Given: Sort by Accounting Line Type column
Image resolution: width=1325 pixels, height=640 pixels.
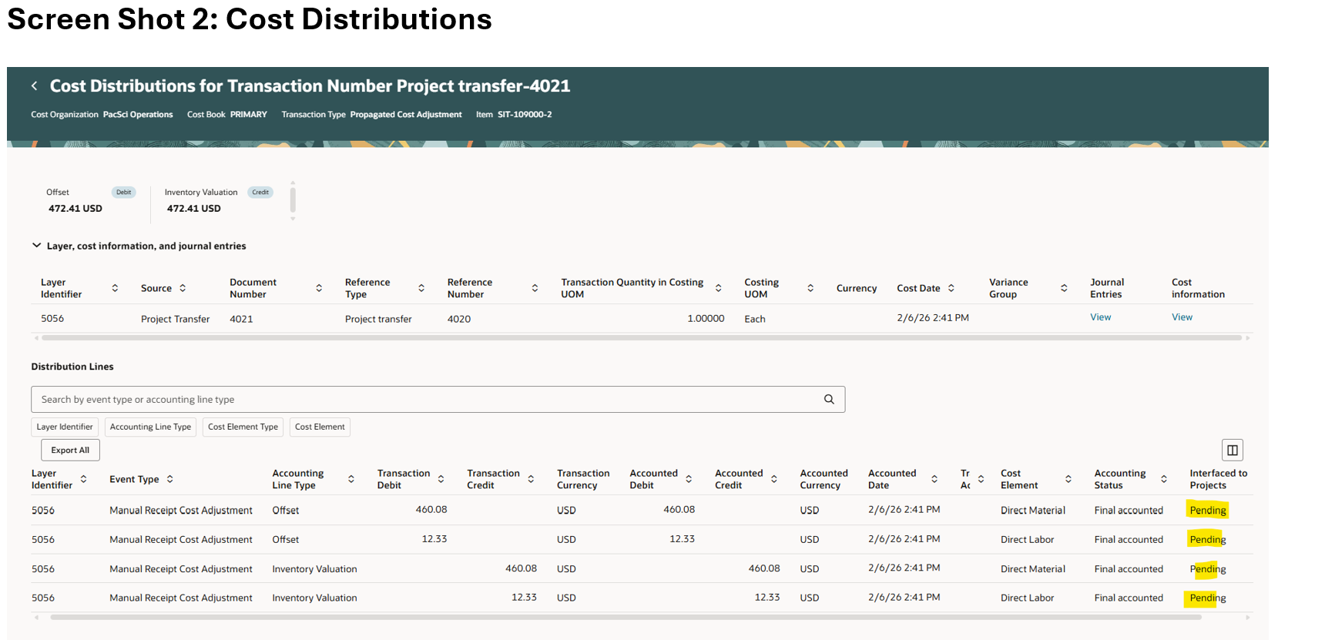Looking at the screenshot, I should click(x=351, y=479).
